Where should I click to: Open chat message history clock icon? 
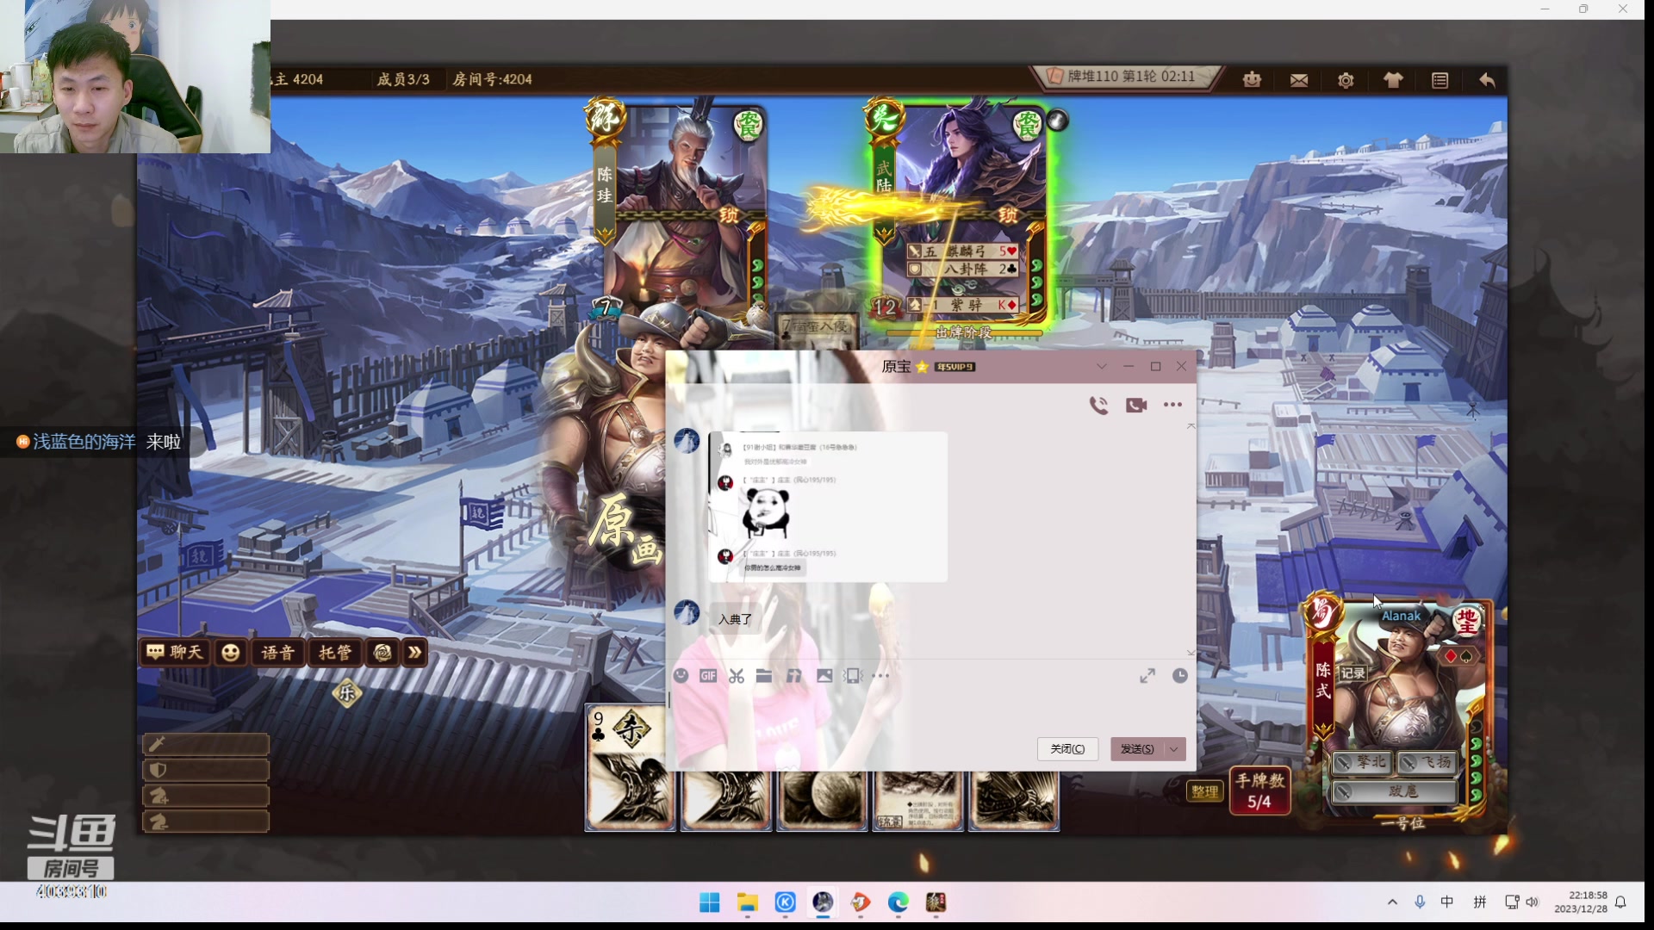point(1180,676)
